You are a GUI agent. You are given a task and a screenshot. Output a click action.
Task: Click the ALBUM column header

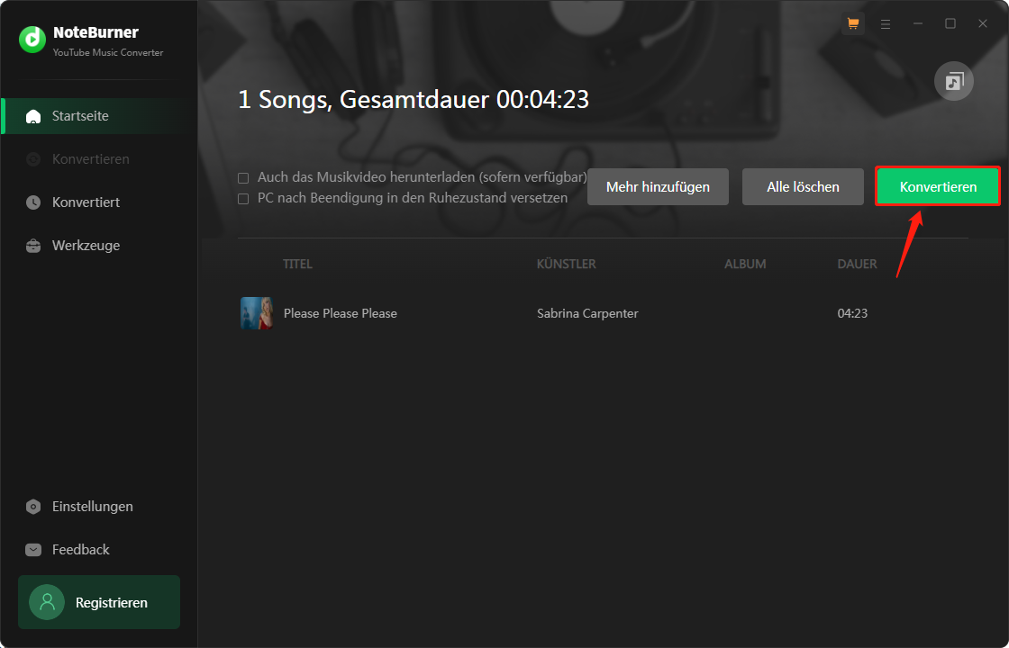(745, 265)
